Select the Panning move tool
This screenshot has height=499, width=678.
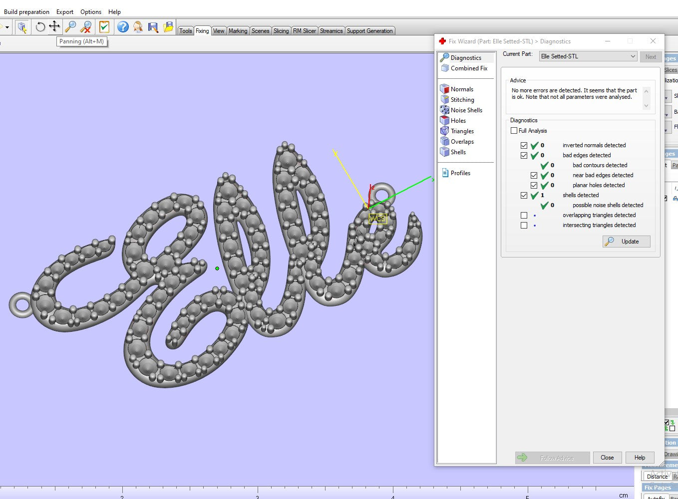coord(54,26)
